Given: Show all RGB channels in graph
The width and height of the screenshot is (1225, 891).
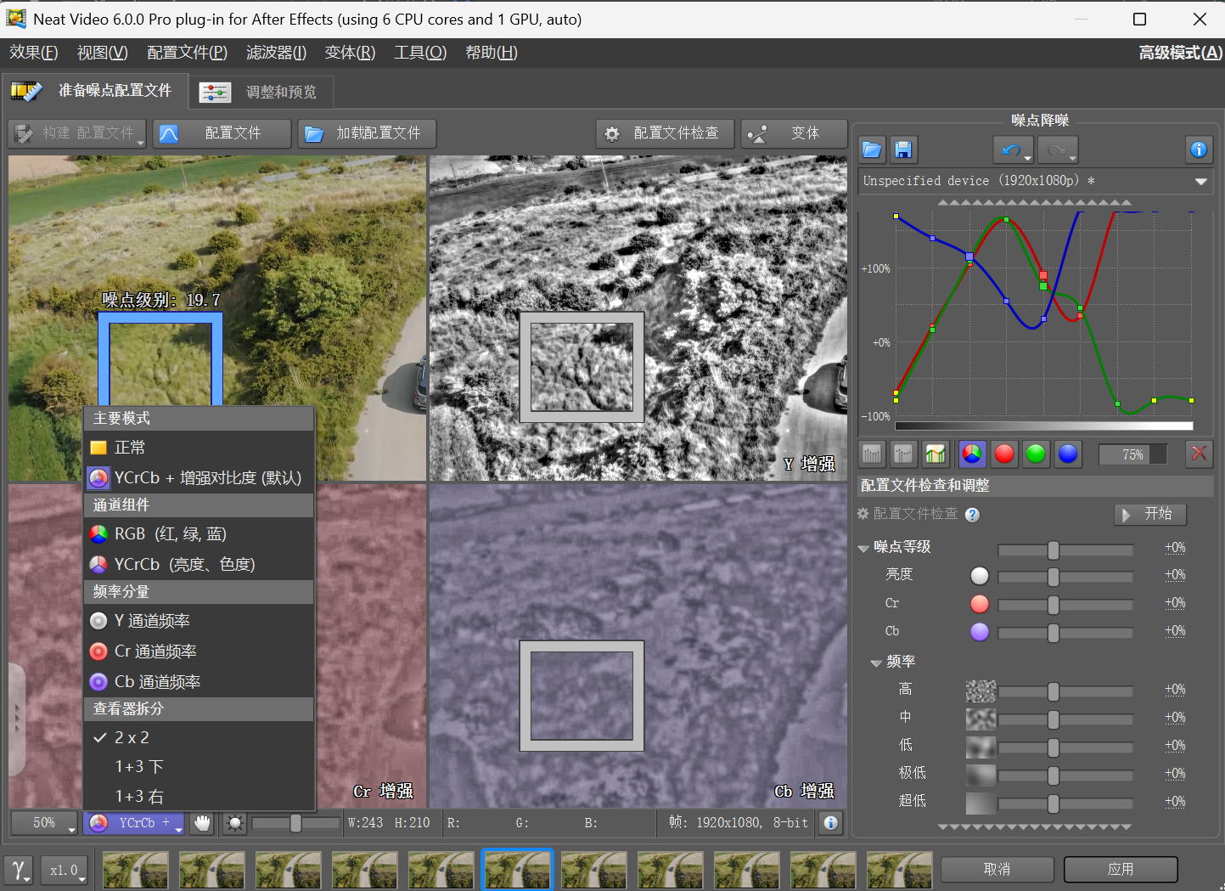Looking at the screenshot, I should (x=972, y=454).
